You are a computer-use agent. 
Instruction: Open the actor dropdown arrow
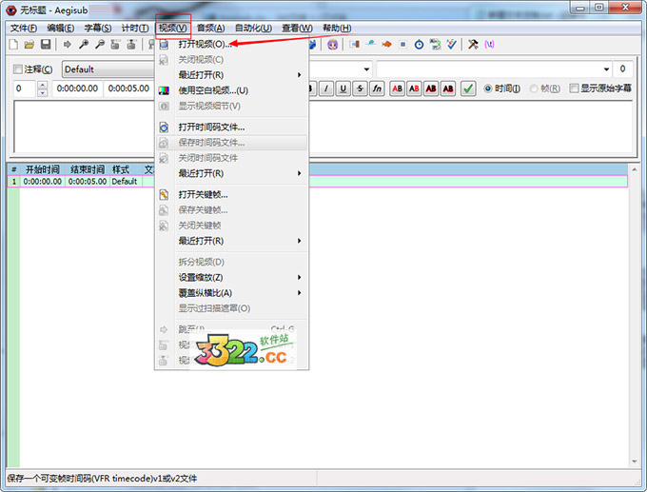coord(366,69)
